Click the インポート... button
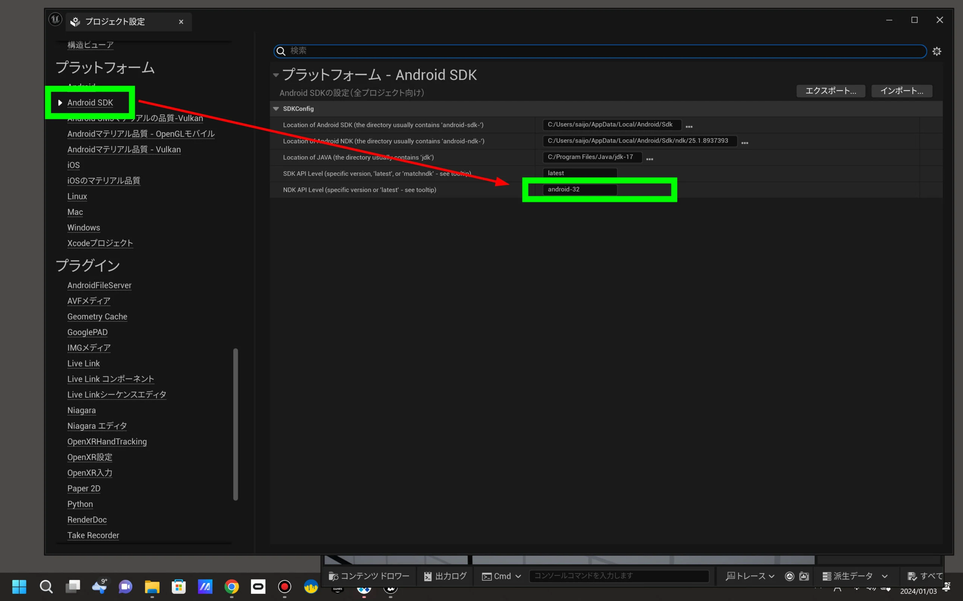This screenshot has width=963, height=601. click(x=901, y=91)
